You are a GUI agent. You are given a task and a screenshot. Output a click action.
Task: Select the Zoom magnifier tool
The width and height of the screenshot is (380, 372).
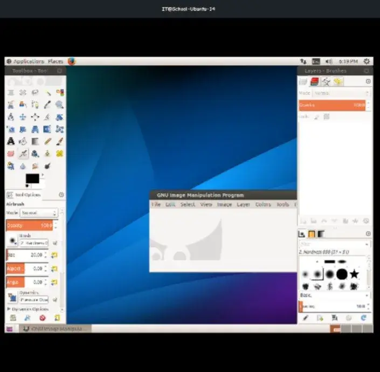59,105
